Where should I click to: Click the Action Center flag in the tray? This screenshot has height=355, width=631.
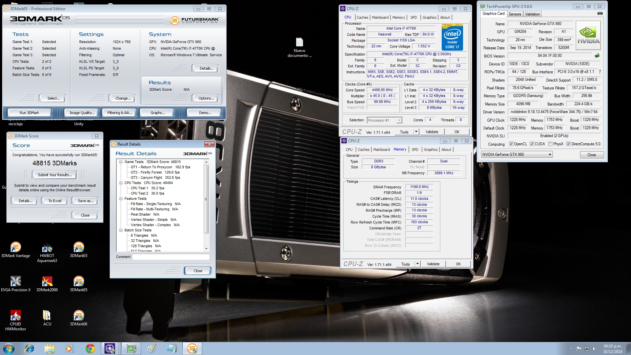point(579,349)
